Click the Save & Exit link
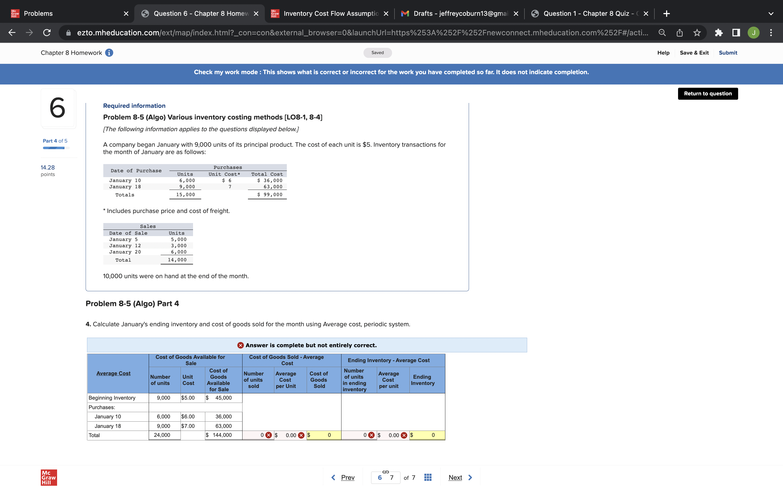This screenshot has height=489, width=783. click(694, 53)
